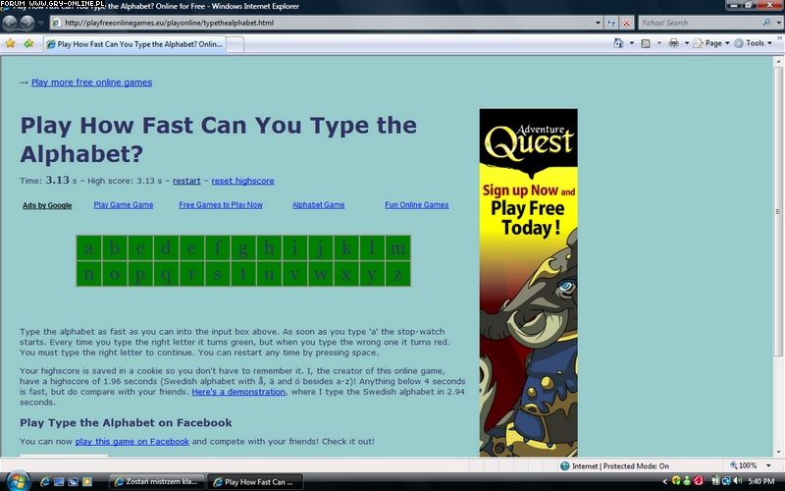The width and height of the screenshot is (785, 491).
Task: Open the address bar history dropdown
Action: point(598,23)
